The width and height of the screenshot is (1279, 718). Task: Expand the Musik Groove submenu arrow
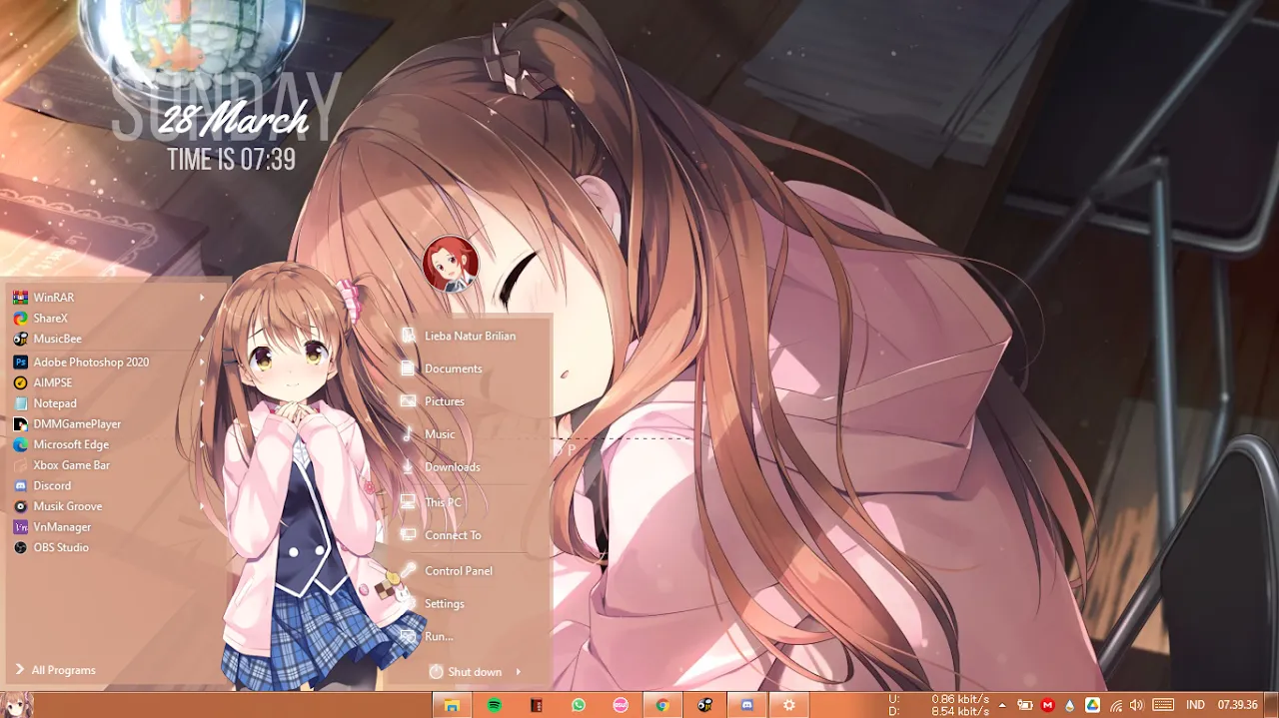[x=202, y=506]
